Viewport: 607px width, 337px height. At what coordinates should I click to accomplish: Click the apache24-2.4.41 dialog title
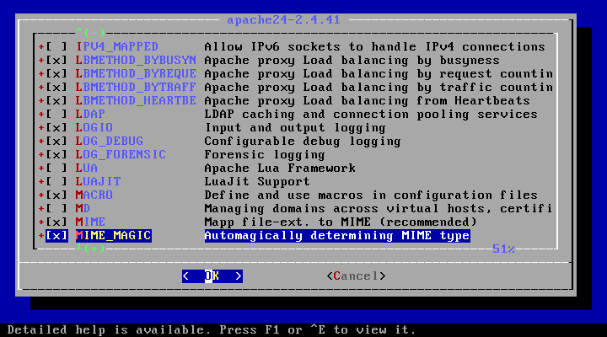click(x=284, y=19)
